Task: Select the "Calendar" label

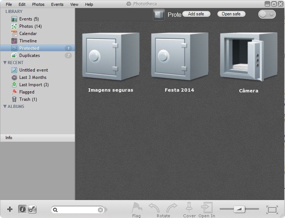Action: pos(28,34)
